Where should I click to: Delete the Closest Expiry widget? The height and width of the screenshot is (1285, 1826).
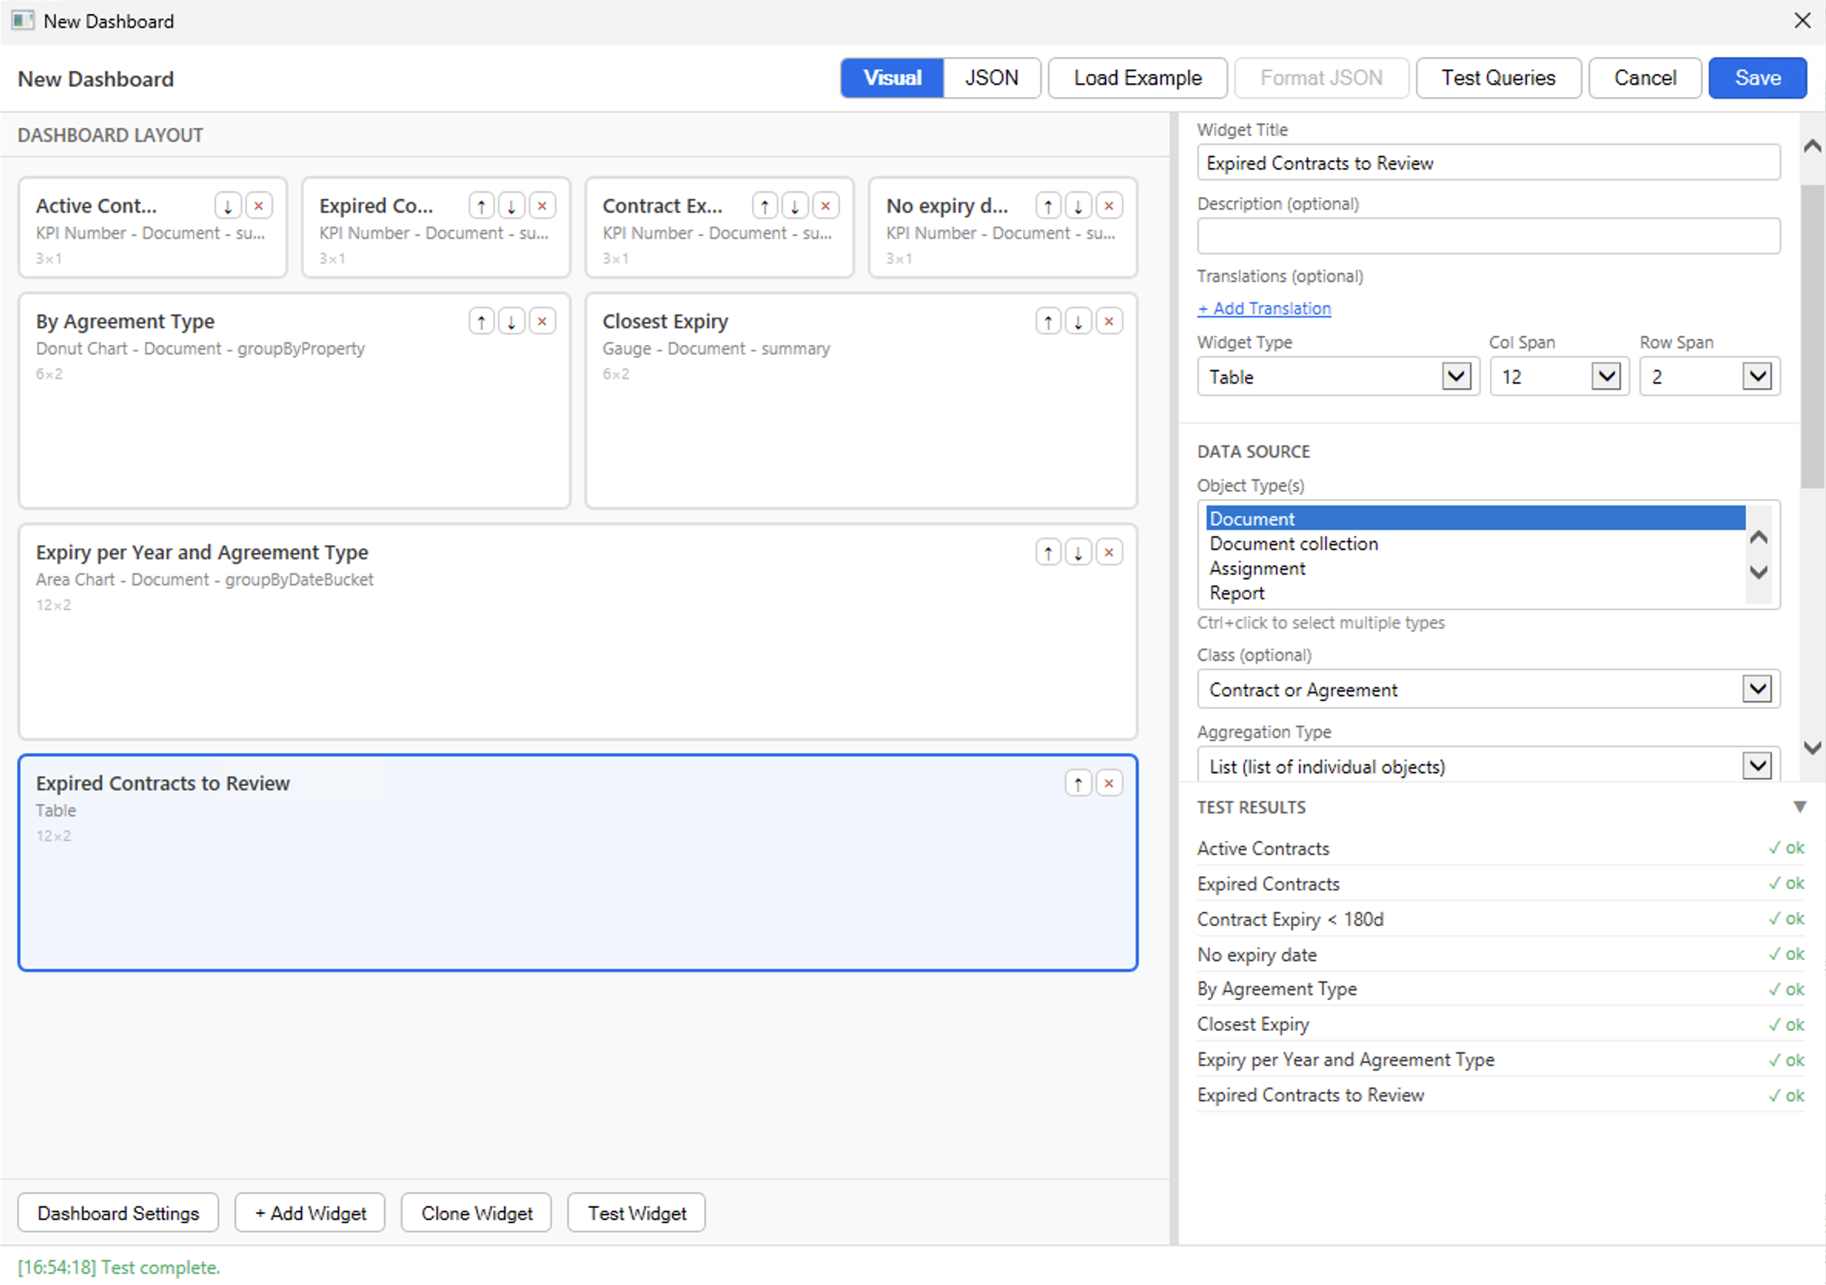pos(1109,321)
